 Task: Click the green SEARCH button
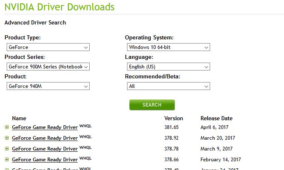(x=152, y=105)
